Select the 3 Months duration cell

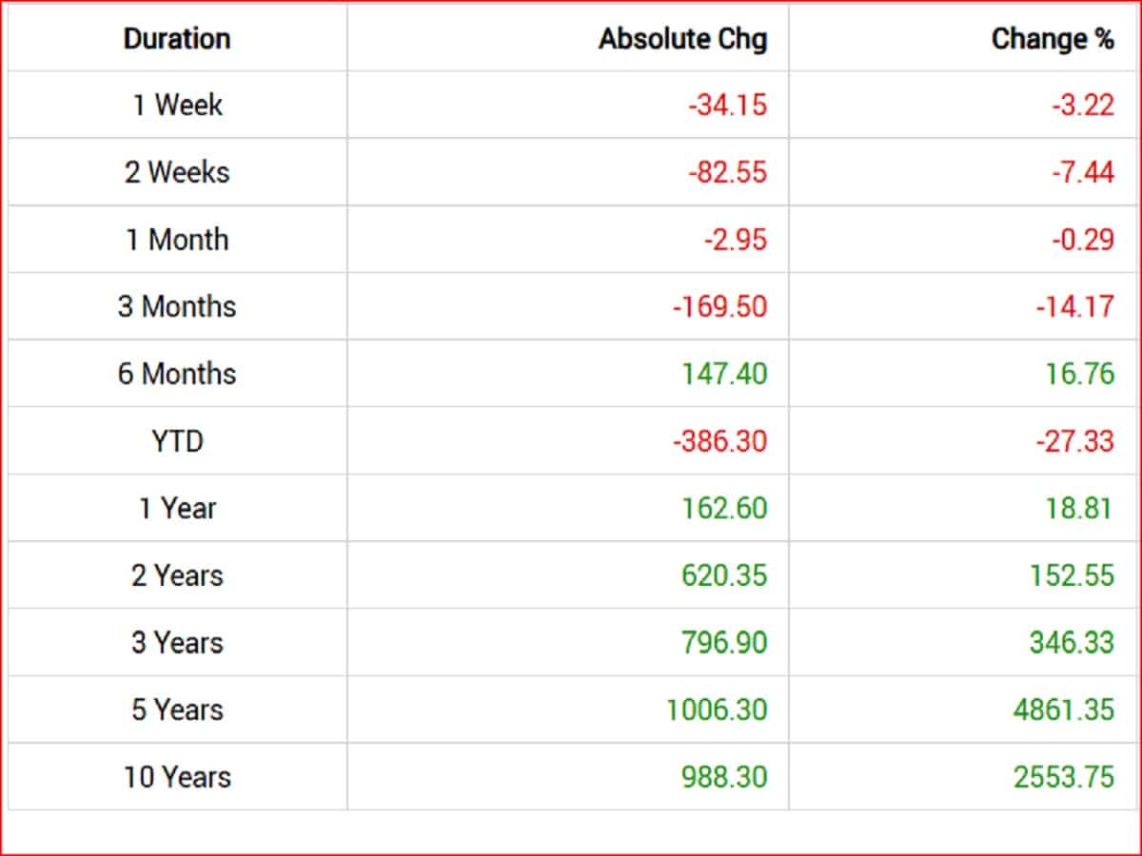[x=177, y=306]
